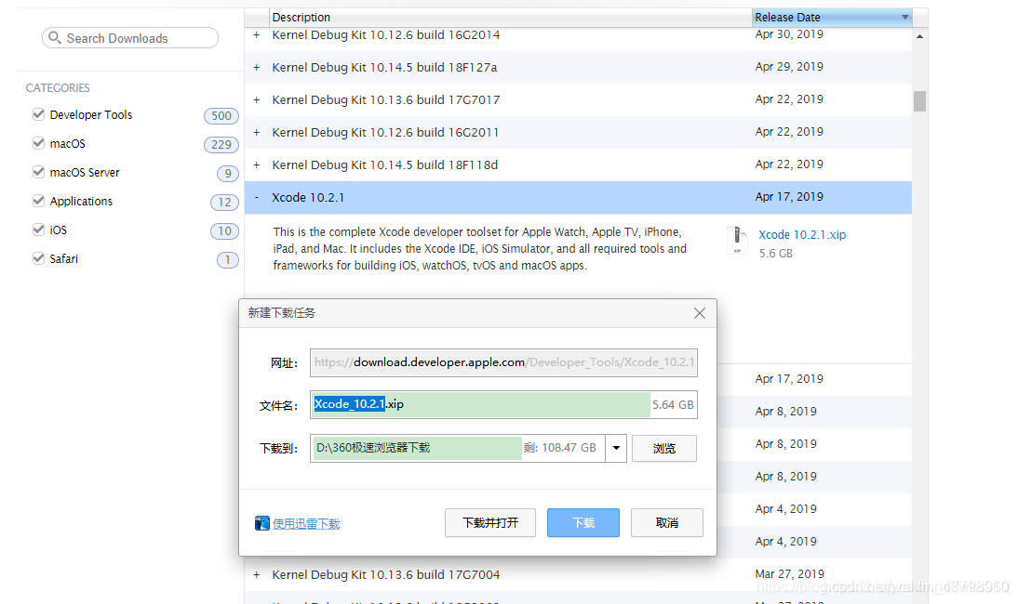Expand Kernel Debug Kit 10.14.5 build 18F118d
Viewport: 1018px width, 604px height.
[257, 164]
